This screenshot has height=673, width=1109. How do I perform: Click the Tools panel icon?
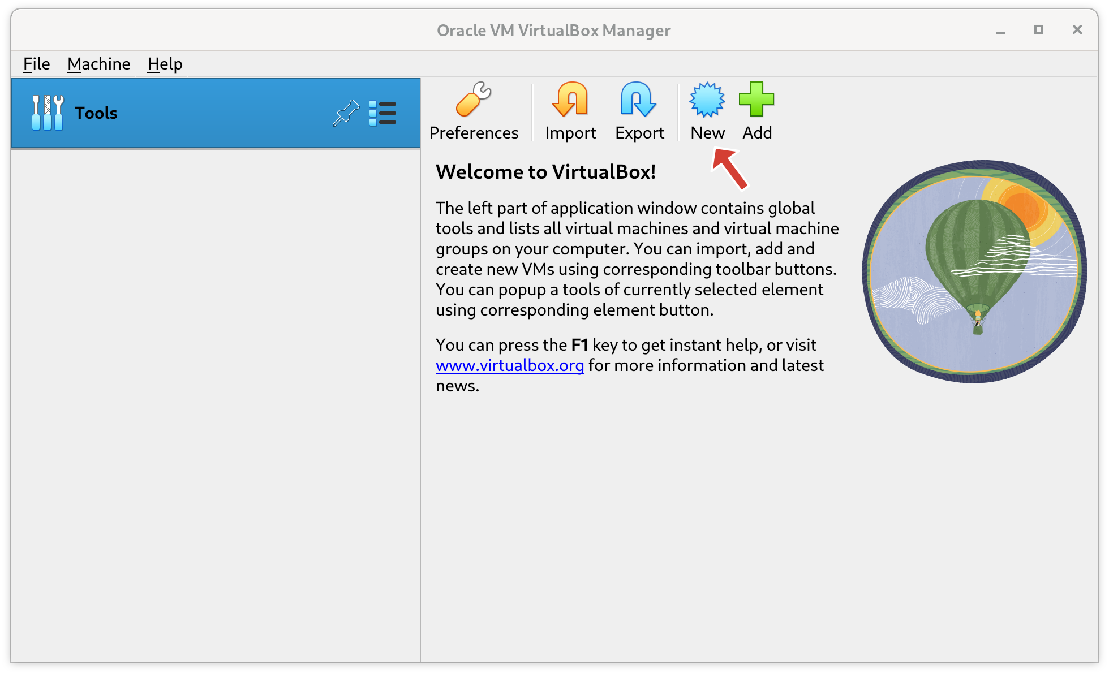click(45, 113)
